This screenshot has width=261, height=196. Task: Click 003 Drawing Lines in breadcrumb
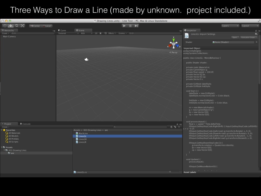pyautogui.click(x=92, y=130)
